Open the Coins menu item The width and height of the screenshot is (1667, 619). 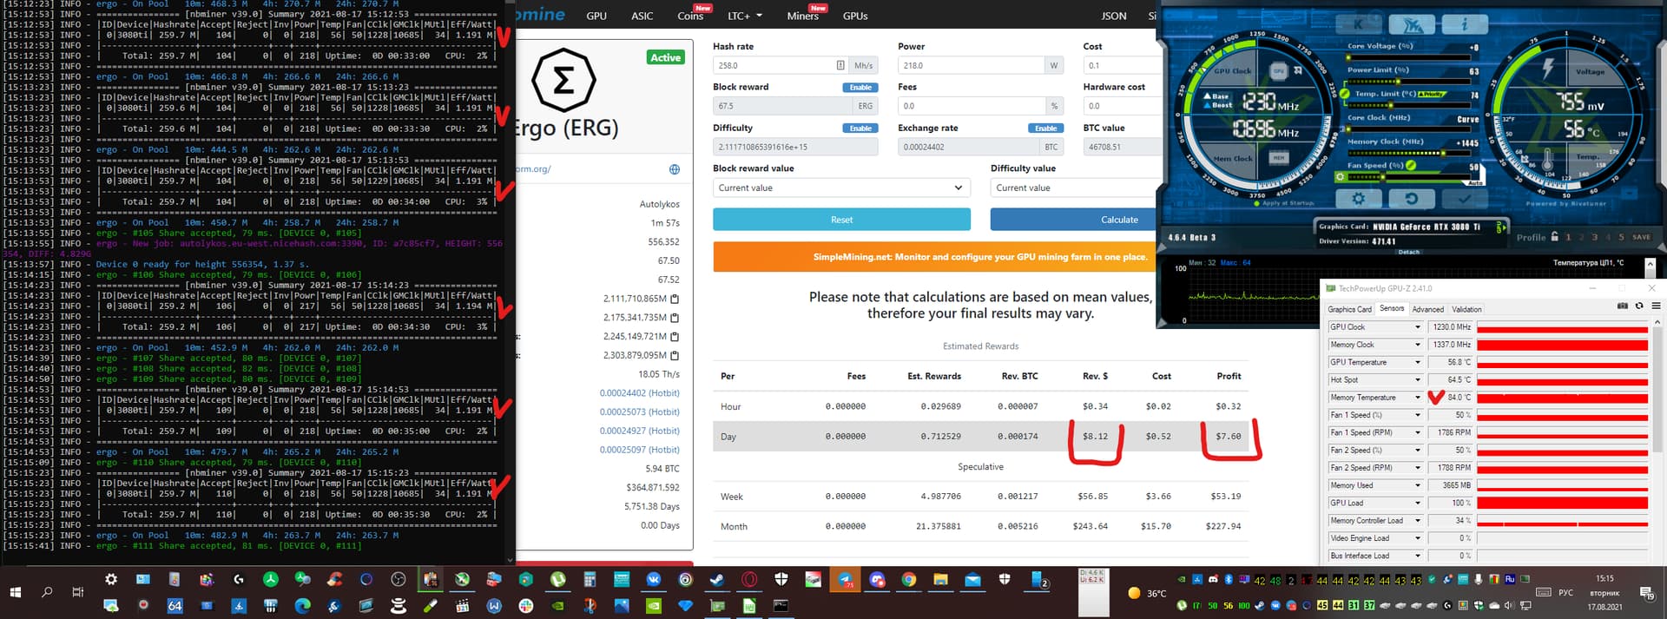coord(691,16)
